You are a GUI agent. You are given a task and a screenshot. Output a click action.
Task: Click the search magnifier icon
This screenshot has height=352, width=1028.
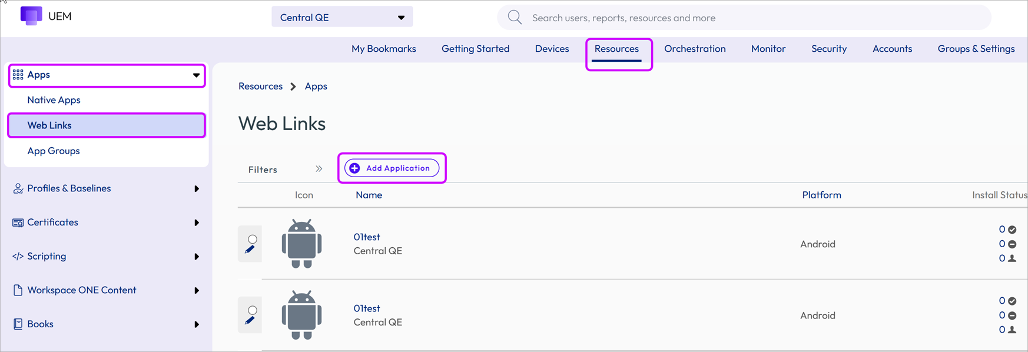click(x=515, y=17)
